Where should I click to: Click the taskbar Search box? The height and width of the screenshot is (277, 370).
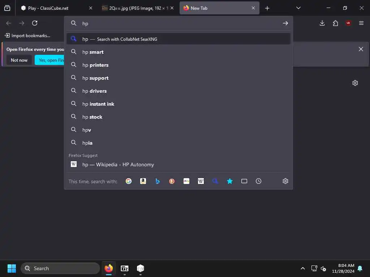pyautogui.click(x=60, y=268)
